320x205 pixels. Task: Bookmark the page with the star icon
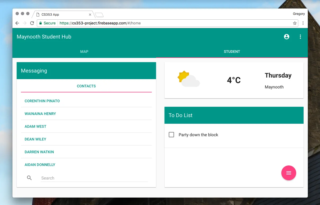295,23
